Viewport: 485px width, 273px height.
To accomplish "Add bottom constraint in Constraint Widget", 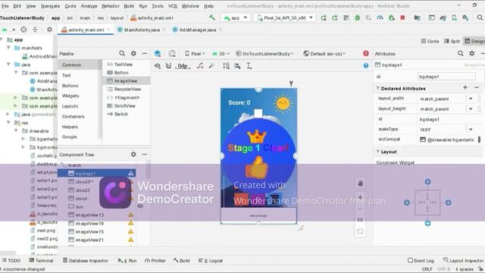I will [427, 223].
